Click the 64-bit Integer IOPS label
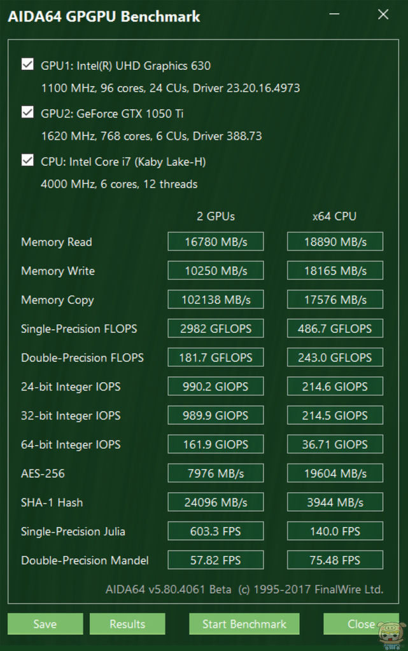408x651 pixels. pos(71,444)
